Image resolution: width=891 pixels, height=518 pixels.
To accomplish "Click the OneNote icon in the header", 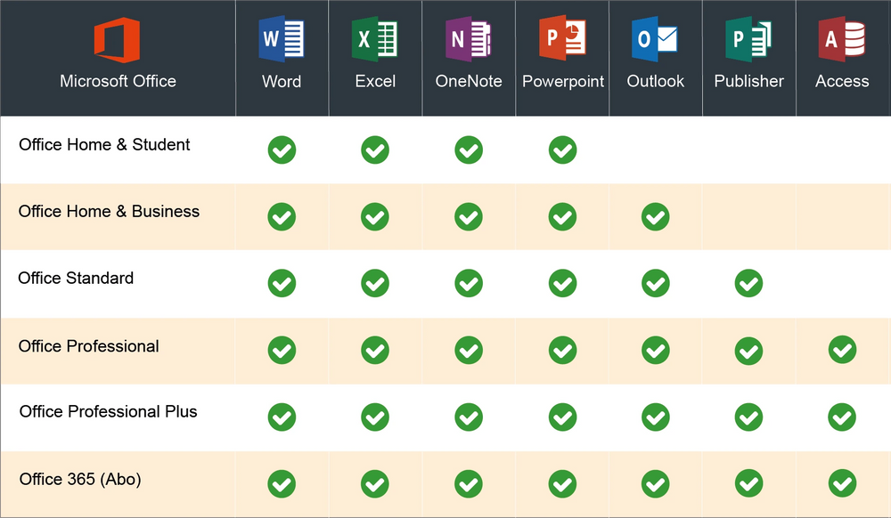I will 469,36.
